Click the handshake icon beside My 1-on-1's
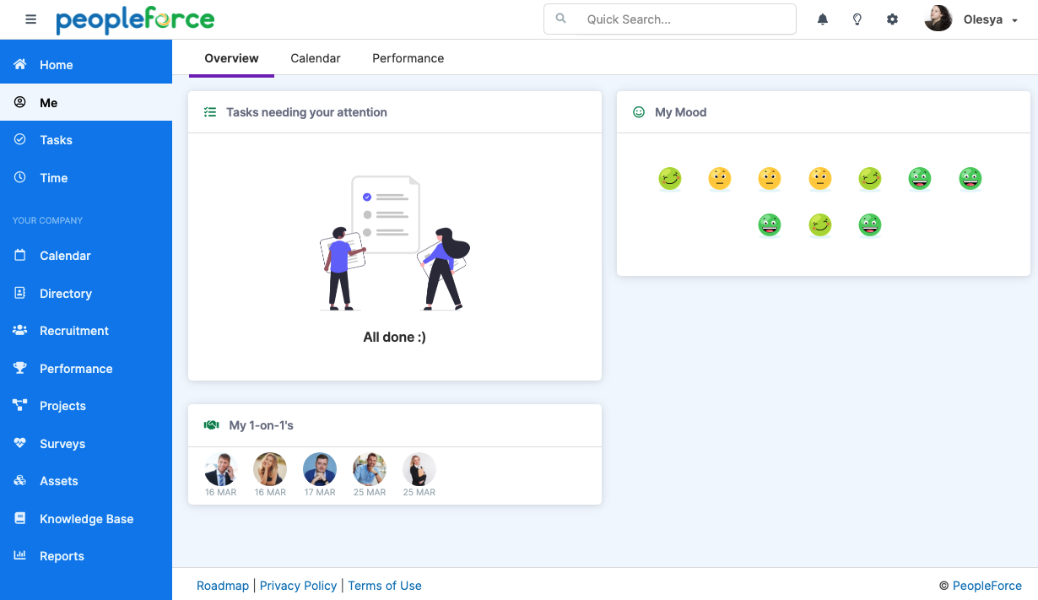The height and width of the screenshot is (600, 1038). click(212, 425)
